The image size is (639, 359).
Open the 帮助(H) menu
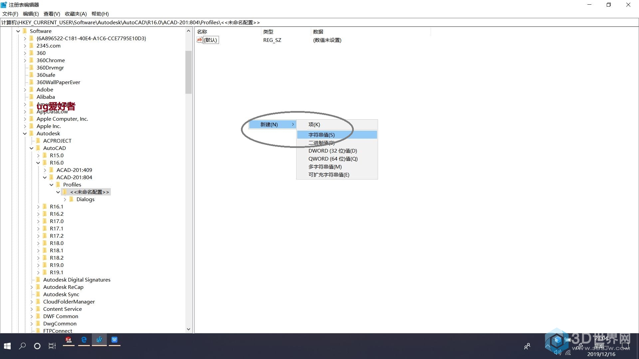coord(100,14)
